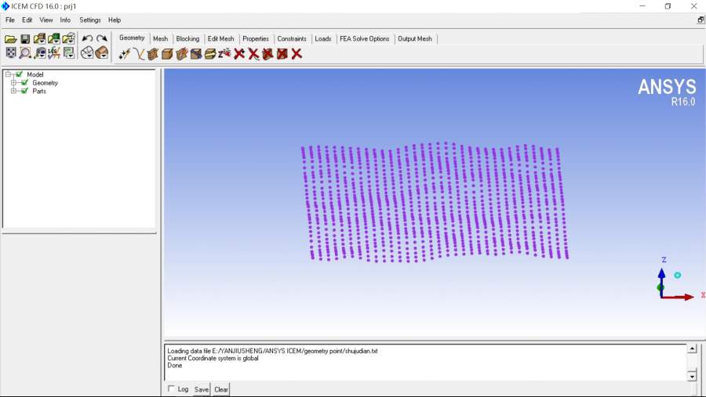Select the Delete Any Entity tool

(x=297, y=54)
